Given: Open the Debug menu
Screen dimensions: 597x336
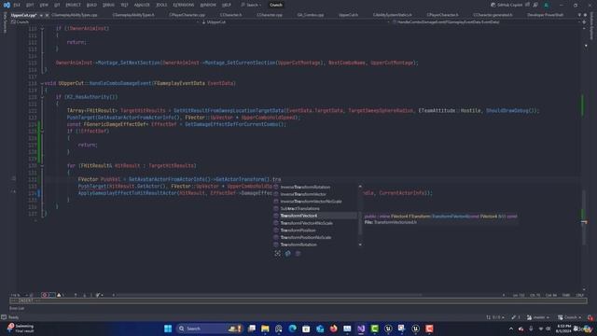Looking at the screenshot, I should [x=108, y=5].
